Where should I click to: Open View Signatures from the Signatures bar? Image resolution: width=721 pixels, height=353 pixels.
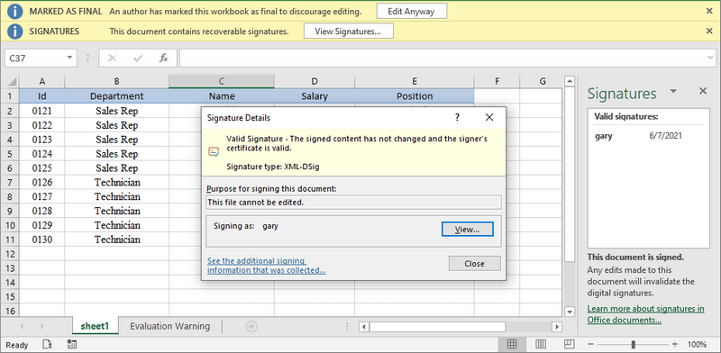click(348, 32)
